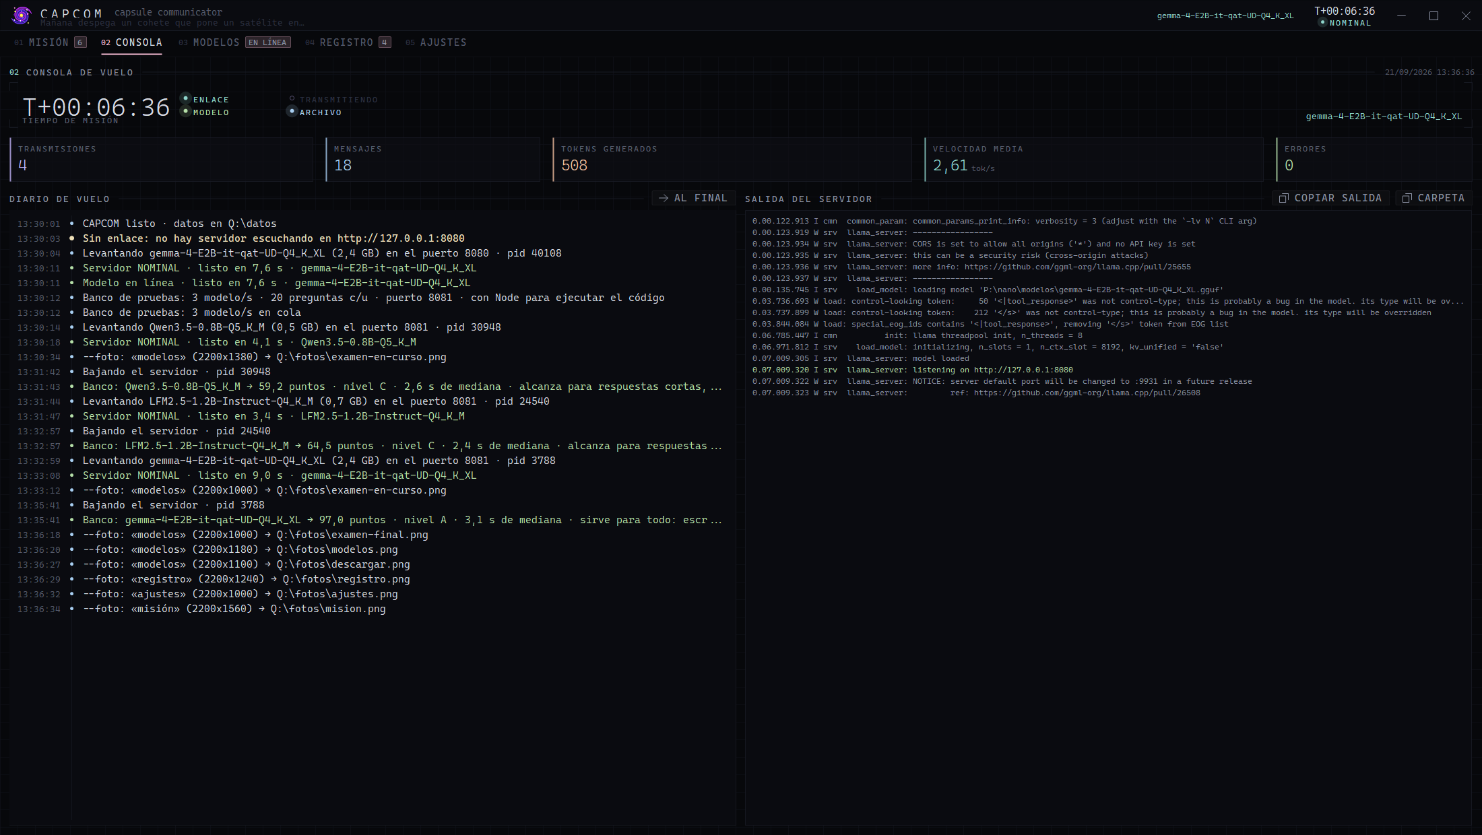The height and width of the screenshot is (835, 1482).
Task: Click the Misión tab badge 6
Action: coord(80,42)
